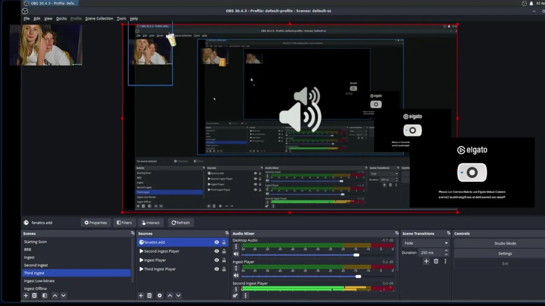This screenshot has height=306, width=545.
Task: Toggle lock on Ingest Player source
Action: pos(224,260)
